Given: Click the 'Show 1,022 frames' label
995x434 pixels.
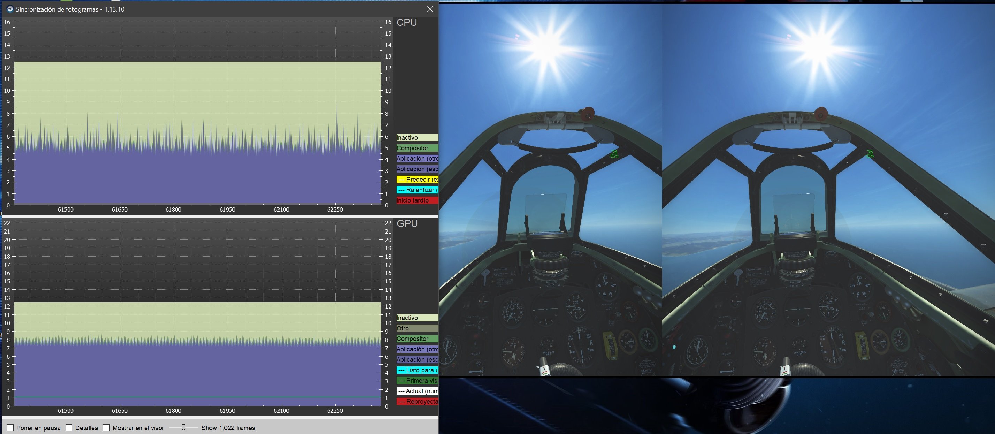Looking at the screenshot, I should (228, 428).
